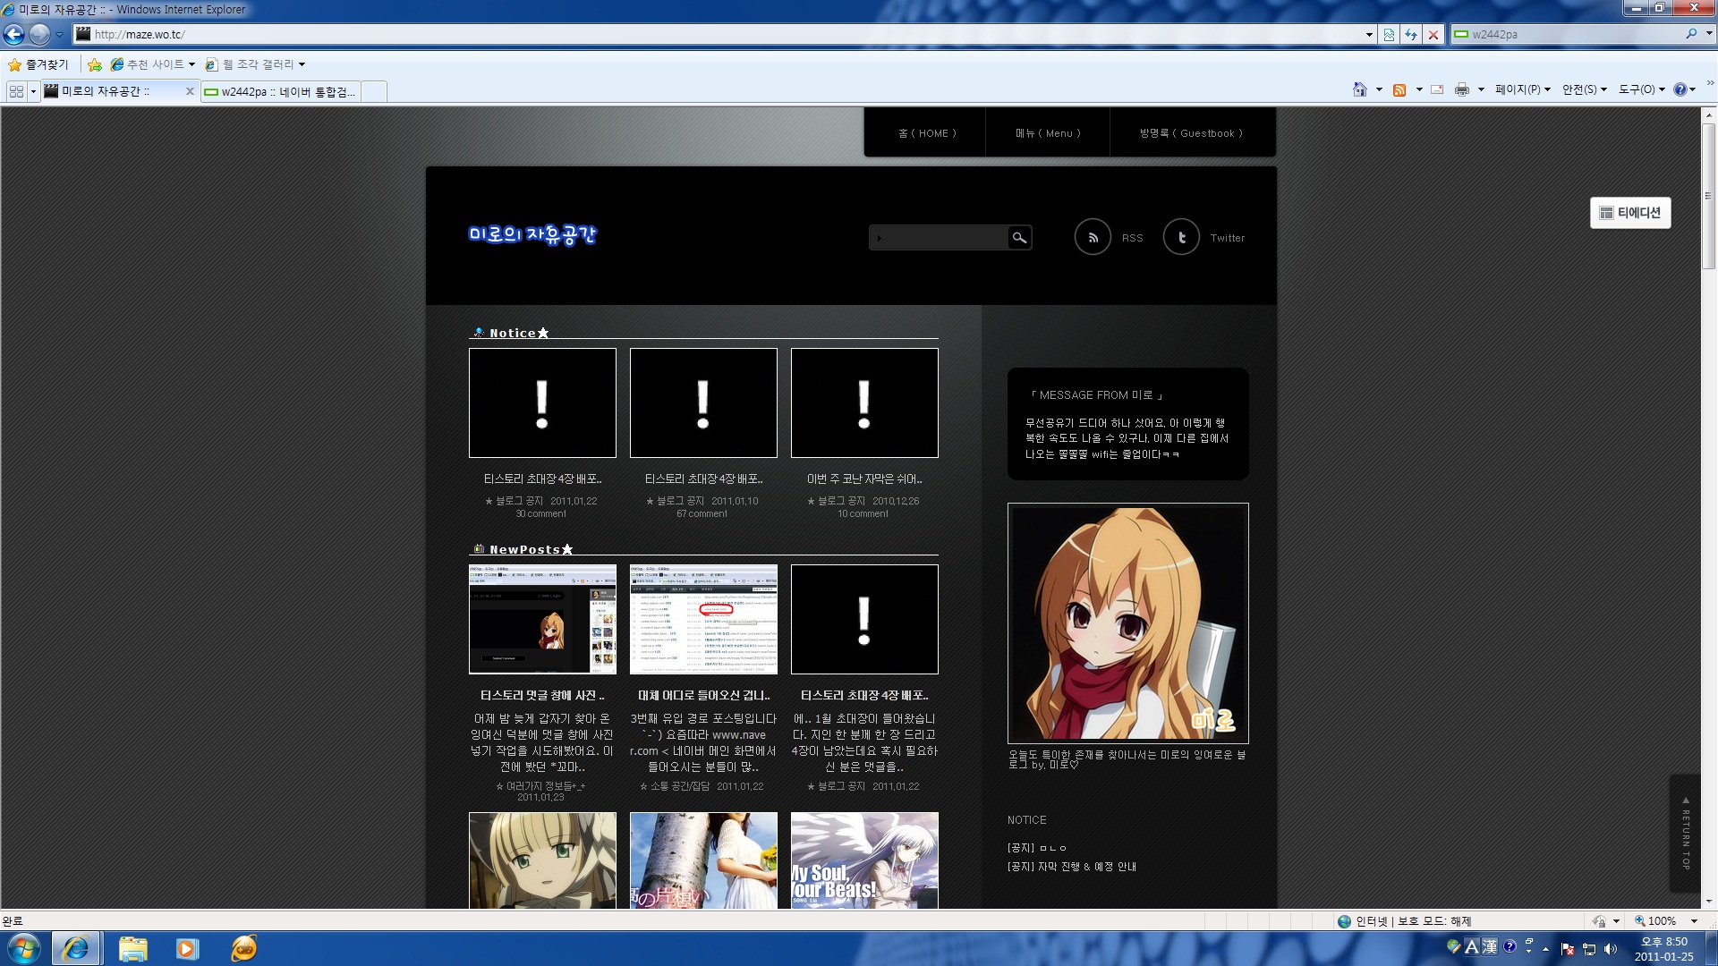The width and height of the screenshot is (1718, 966).
Task: Click the IE Home toolbar icon
Action: (1360, 89)
